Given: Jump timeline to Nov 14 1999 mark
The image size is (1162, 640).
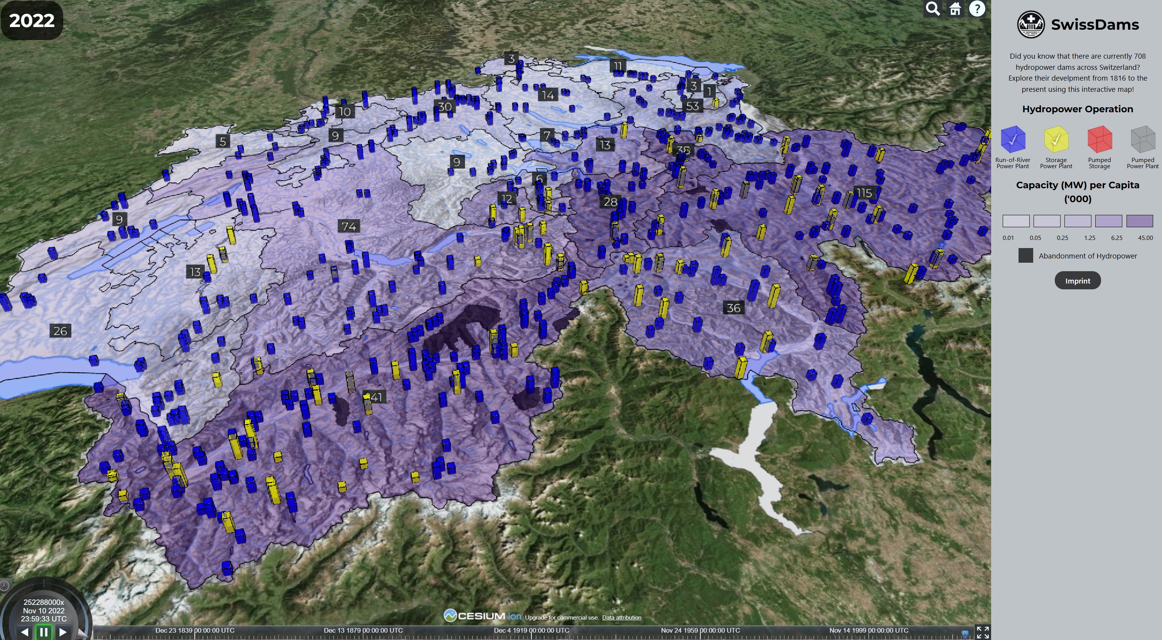Looking at the screenshot, I should coord(869,630).
